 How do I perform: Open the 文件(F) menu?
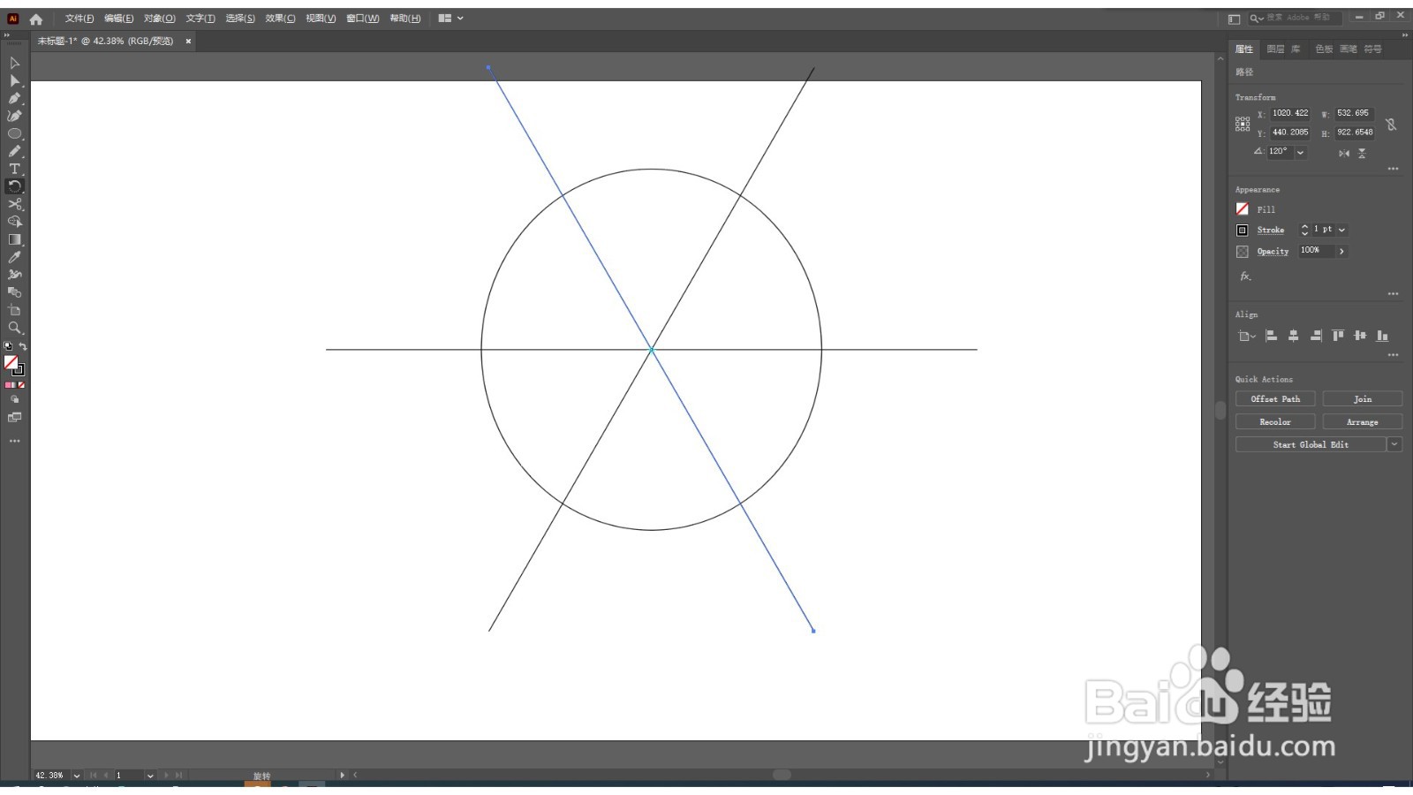[79, 19]
